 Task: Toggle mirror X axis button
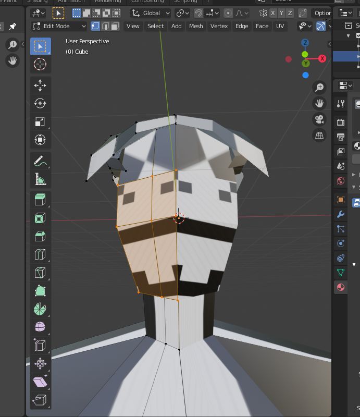273,13
